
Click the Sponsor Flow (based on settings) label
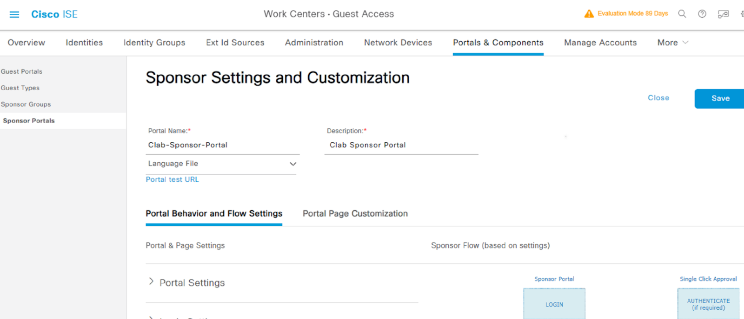pos(490,246)
